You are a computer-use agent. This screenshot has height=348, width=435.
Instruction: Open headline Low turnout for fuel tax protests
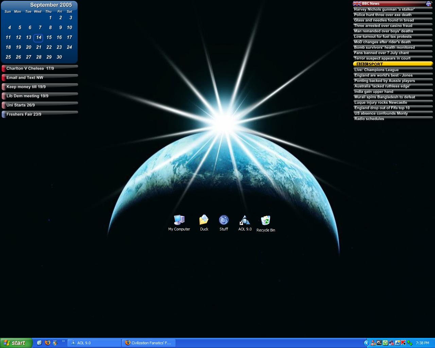(393, 37)
